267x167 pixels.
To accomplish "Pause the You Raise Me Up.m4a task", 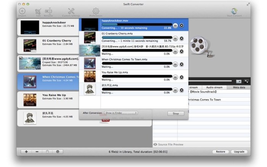I will tap(175, 77).
